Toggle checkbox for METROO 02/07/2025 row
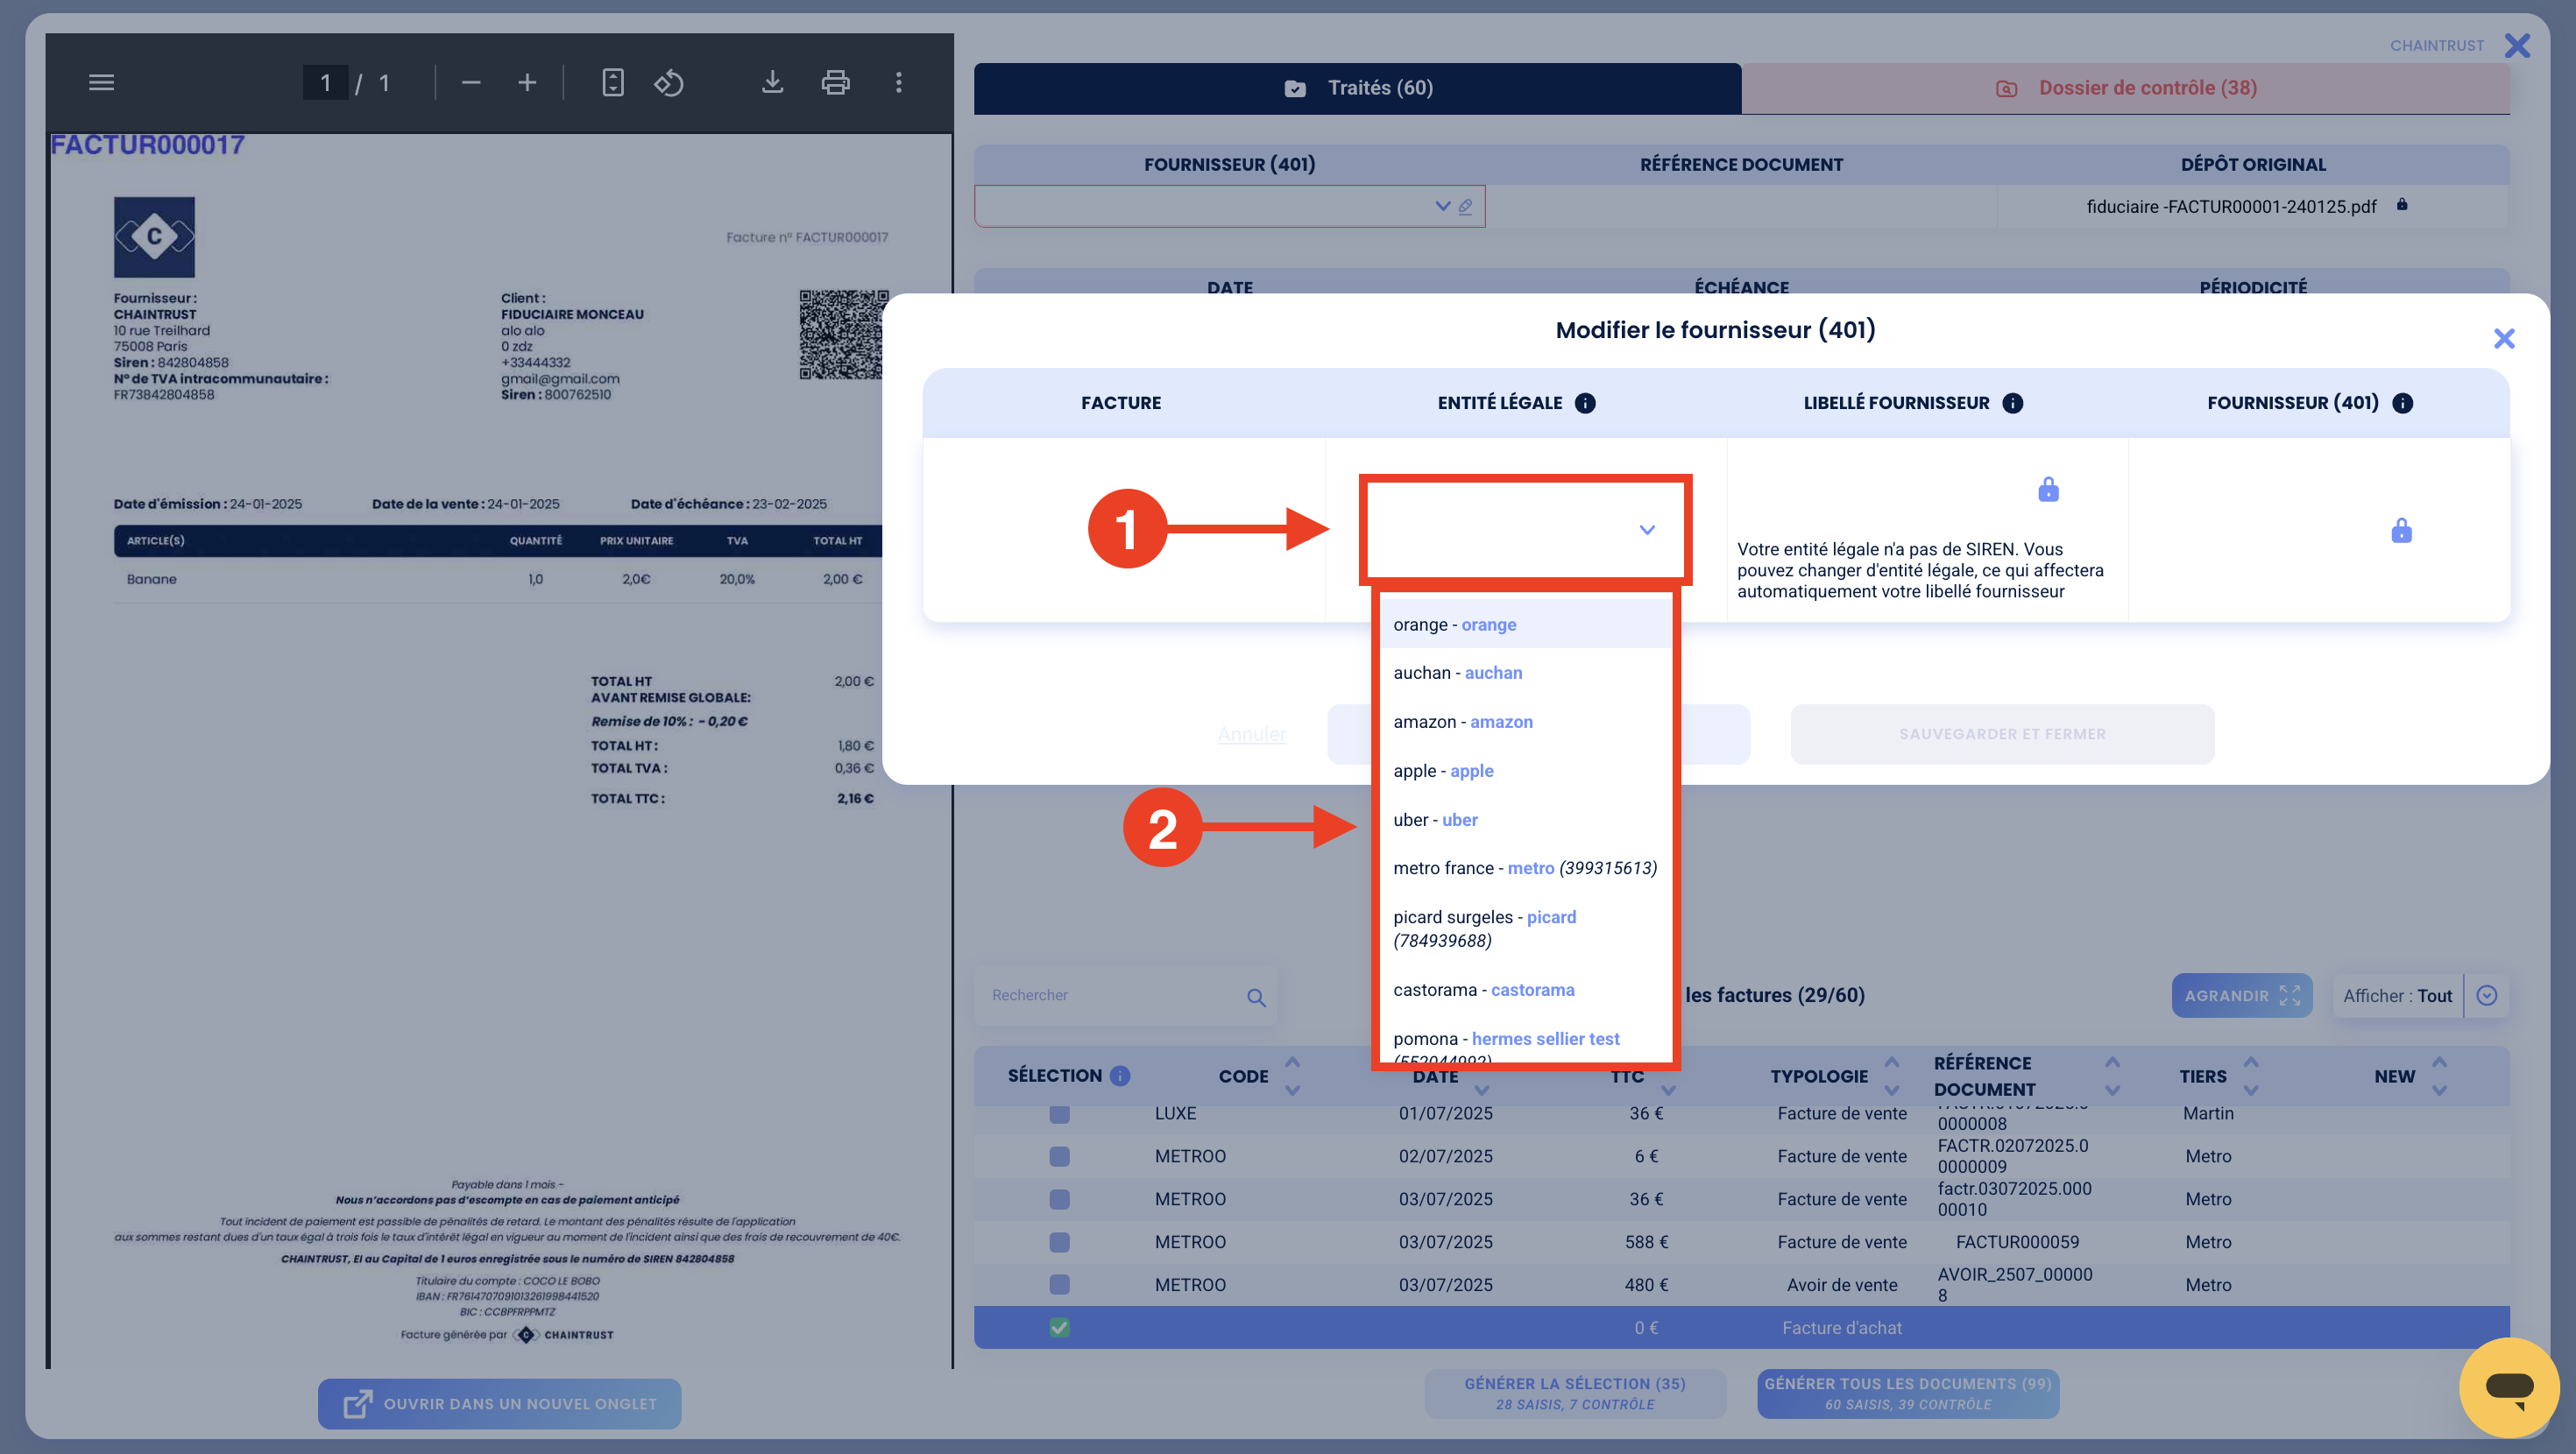This screenshot has height=1454, width=2576. (x=1059, y=1157)
